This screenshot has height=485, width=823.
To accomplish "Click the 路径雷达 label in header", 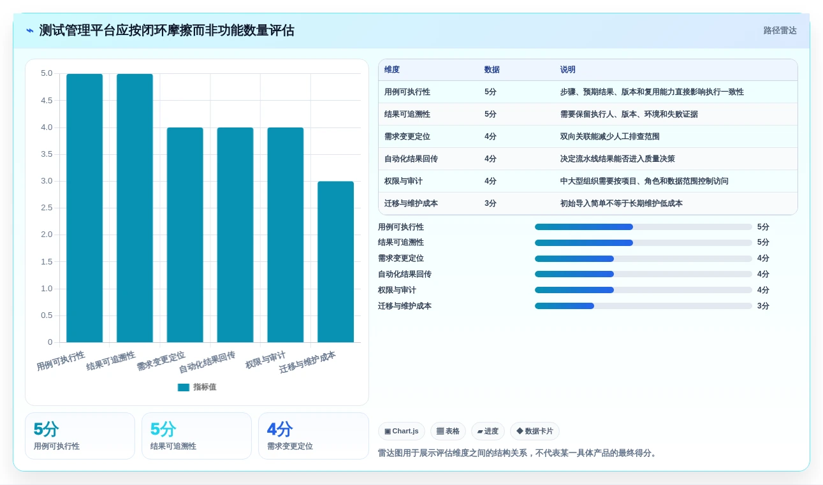I will point(780,31).
